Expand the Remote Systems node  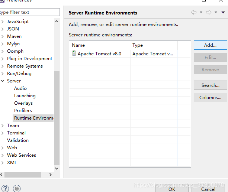2,66
